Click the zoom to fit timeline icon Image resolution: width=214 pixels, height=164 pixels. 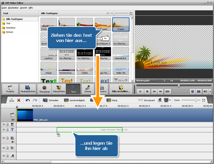(203, 100)
